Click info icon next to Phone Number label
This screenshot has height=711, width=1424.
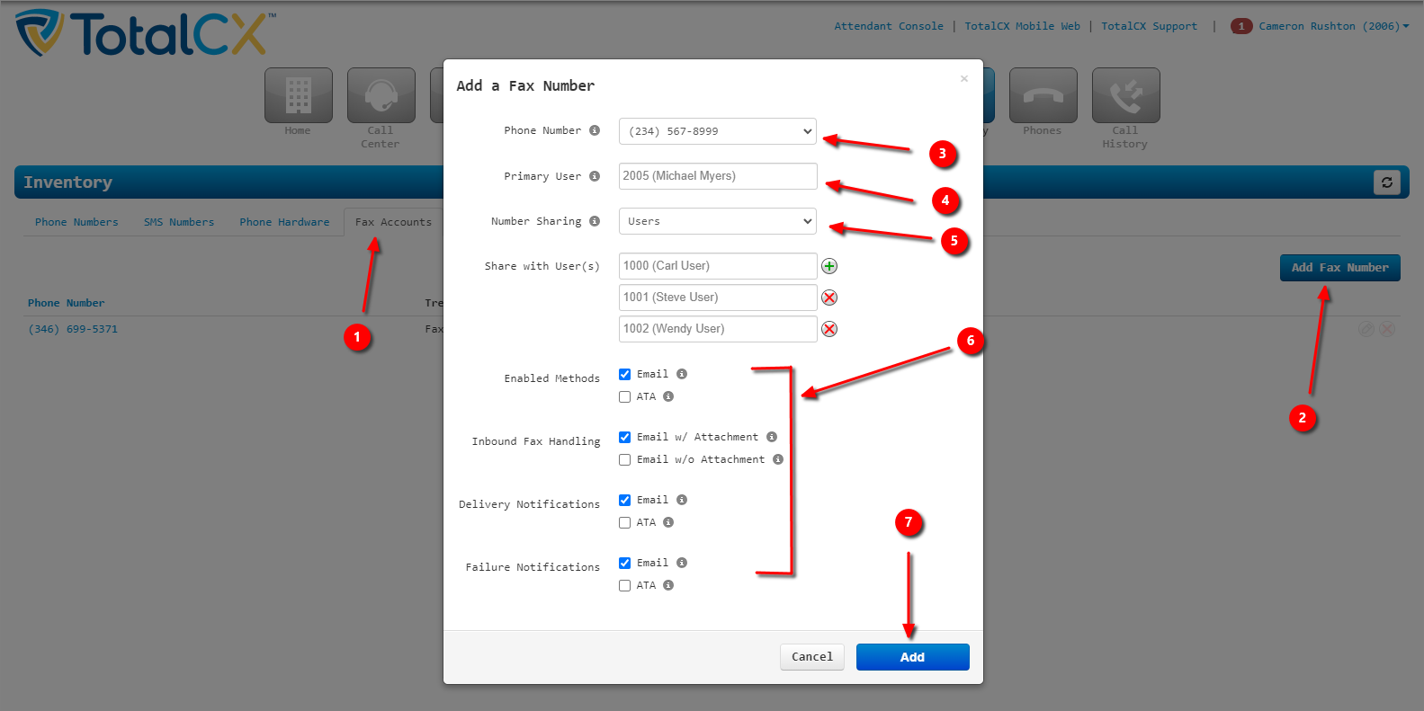click(x=595, y=131)
